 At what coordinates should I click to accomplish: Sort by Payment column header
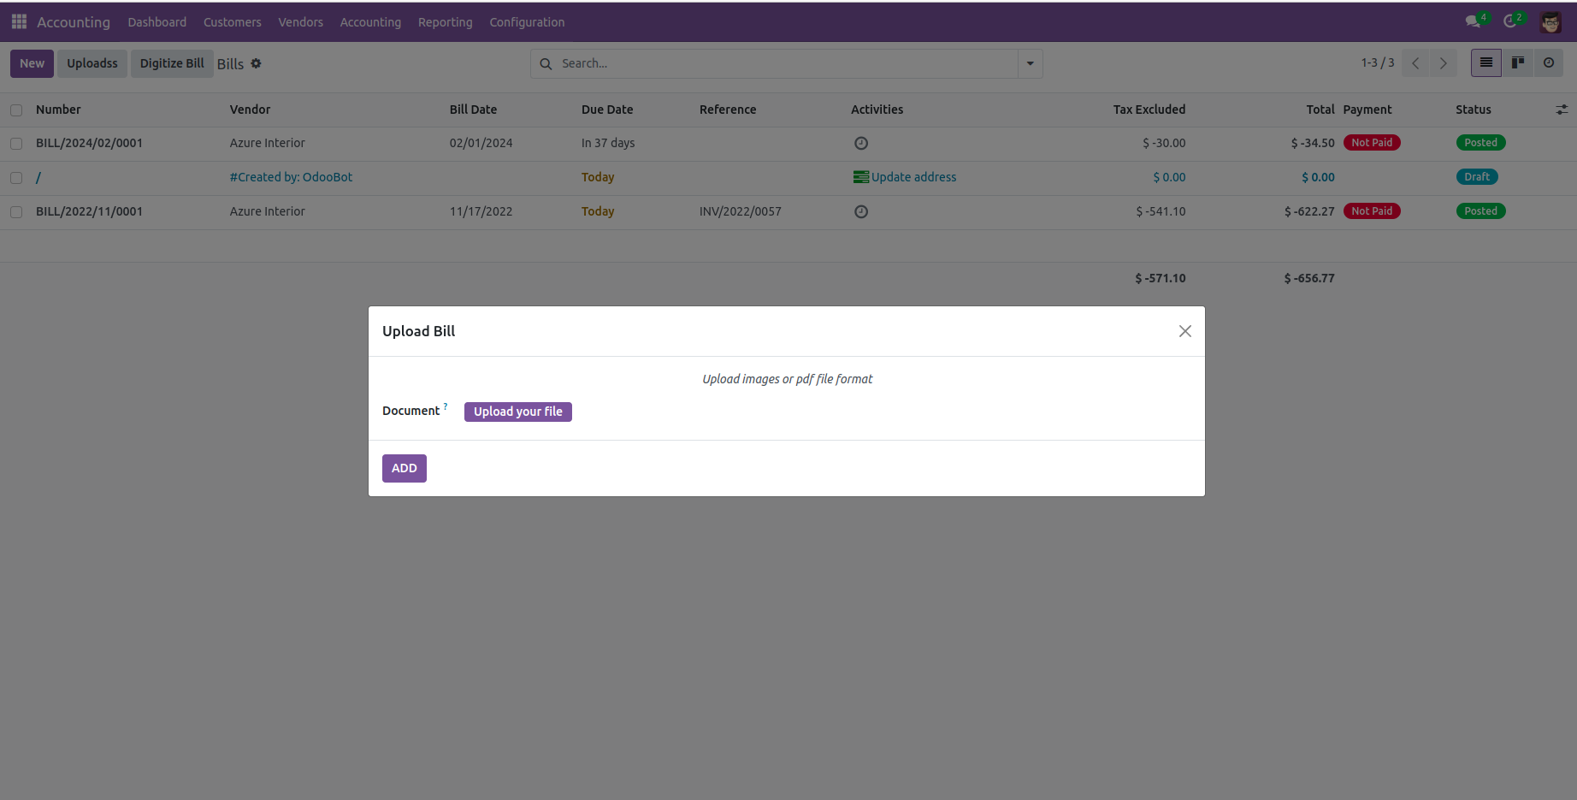pyautogui.click(x=1367, y=110)
